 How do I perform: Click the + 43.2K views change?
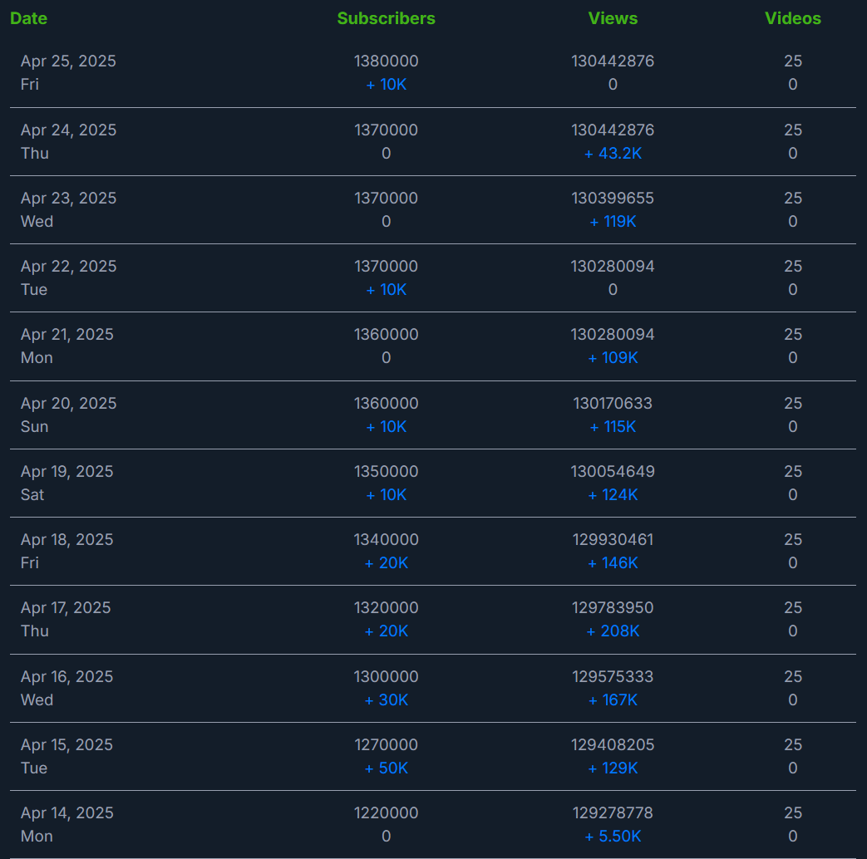613,154
